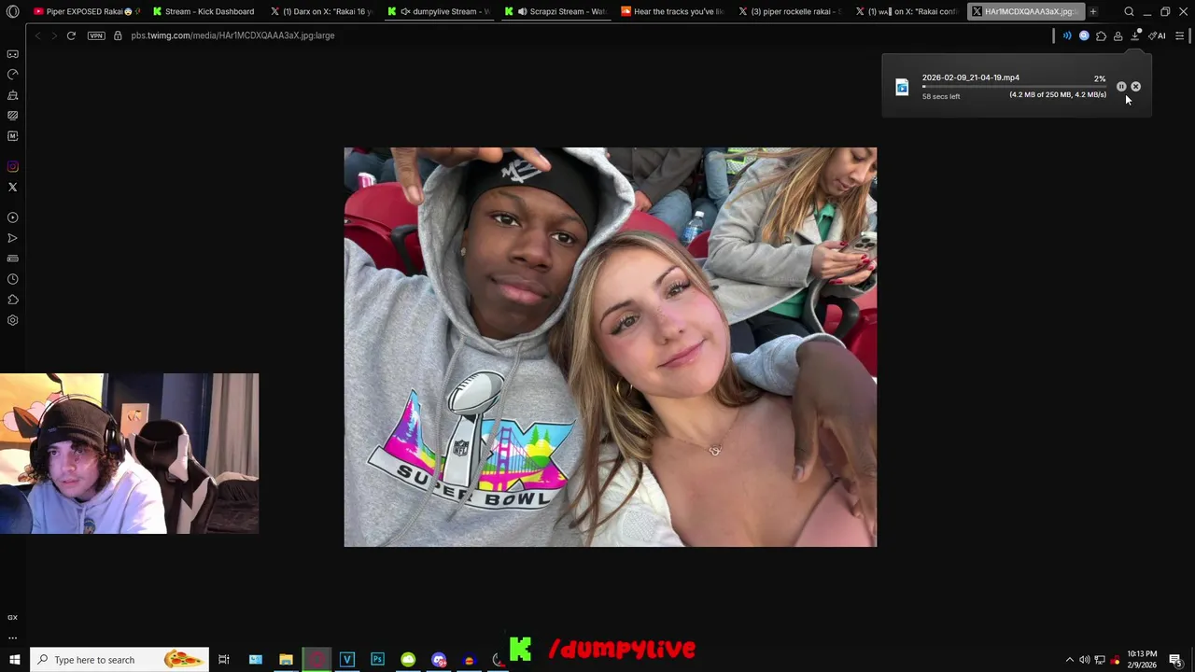Open History clock icon in sidebar

12,279
